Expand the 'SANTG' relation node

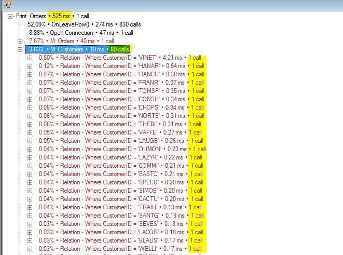pyautogui.click(x=30, y=216)
